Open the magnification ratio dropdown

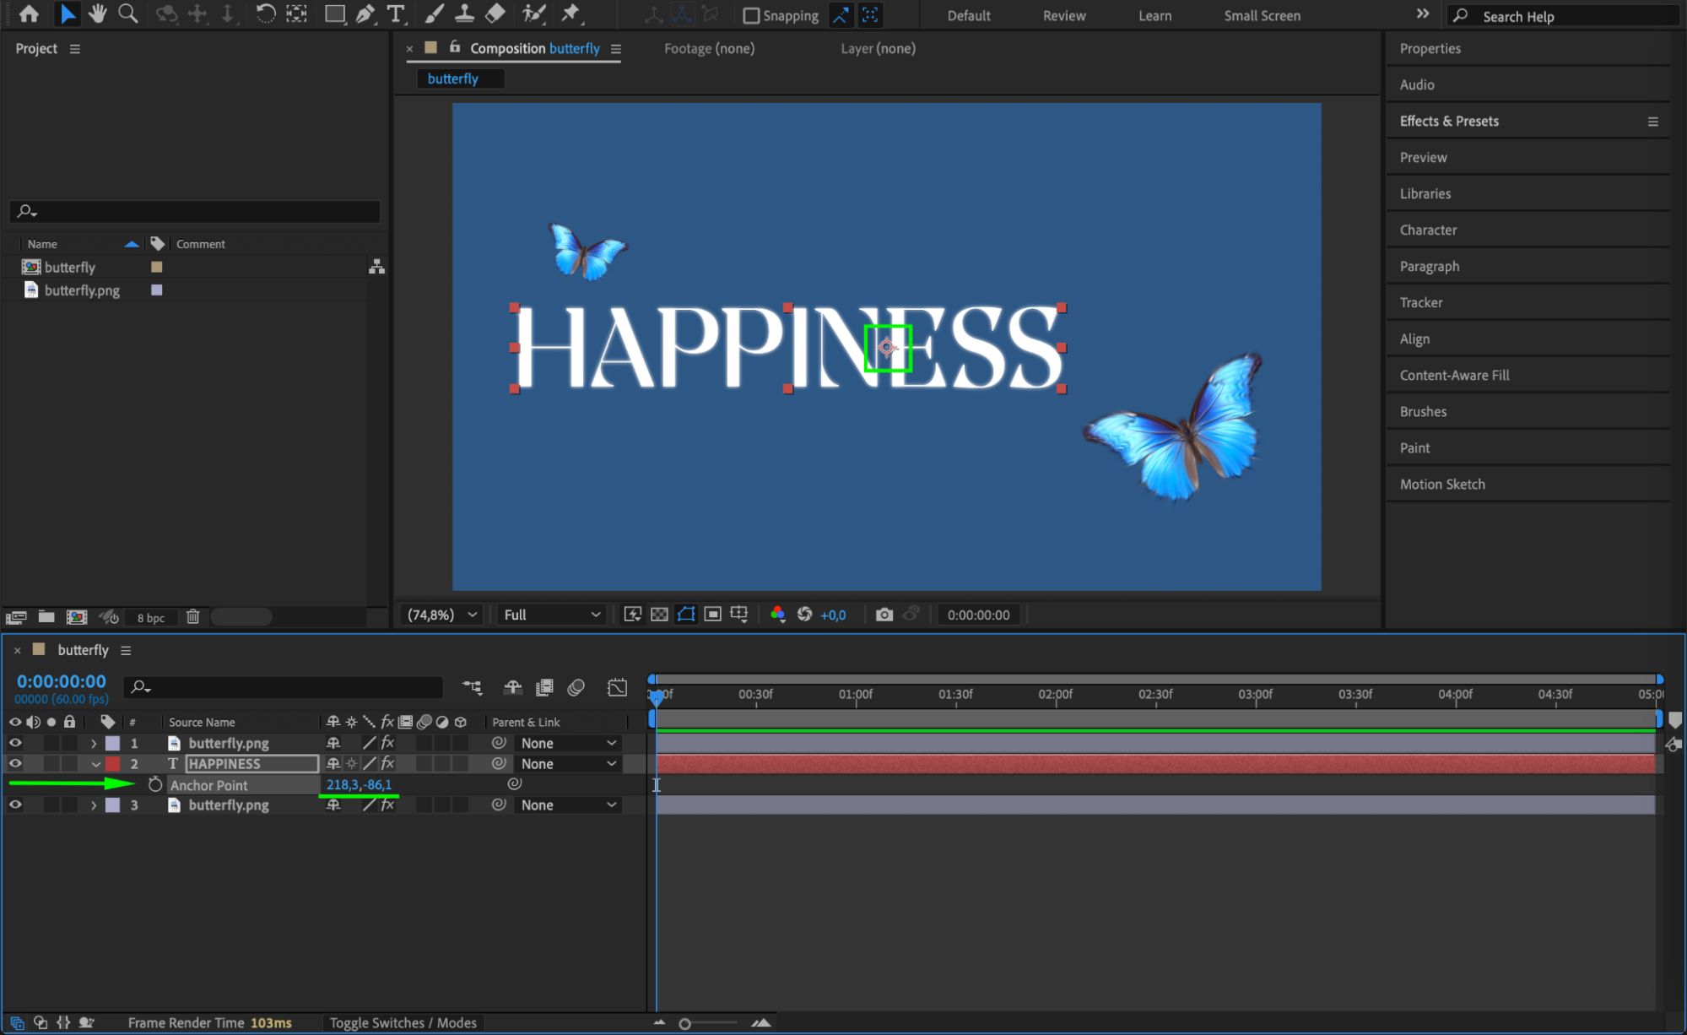pos(442,615)
